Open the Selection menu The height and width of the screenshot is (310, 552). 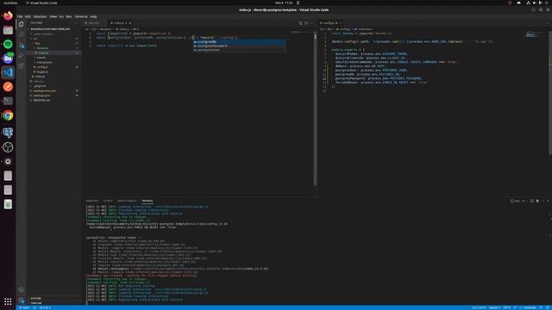point(41,16)
